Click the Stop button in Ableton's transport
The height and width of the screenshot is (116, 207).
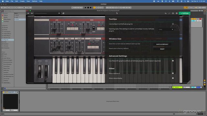pos(88,8)
